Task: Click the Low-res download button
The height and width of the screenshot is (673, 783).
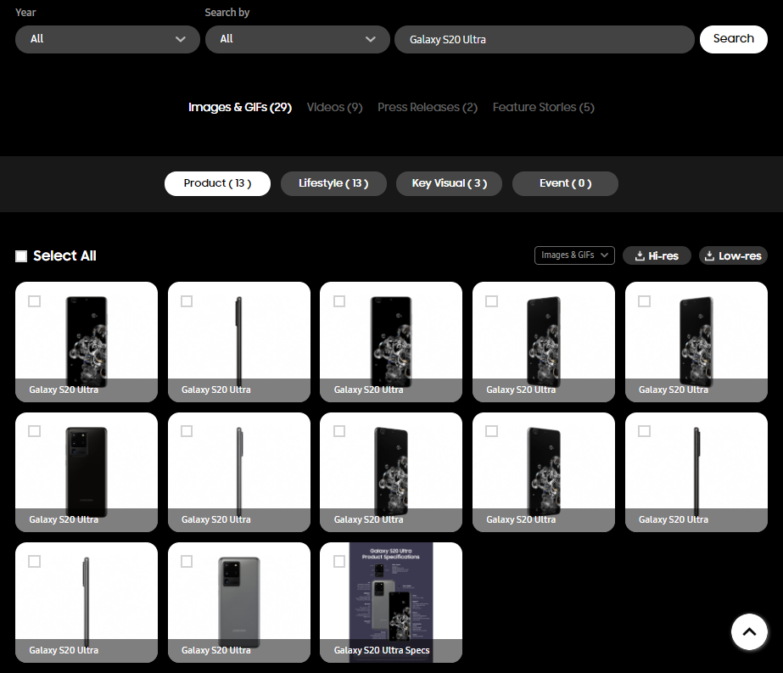Action: pos(733,255)
